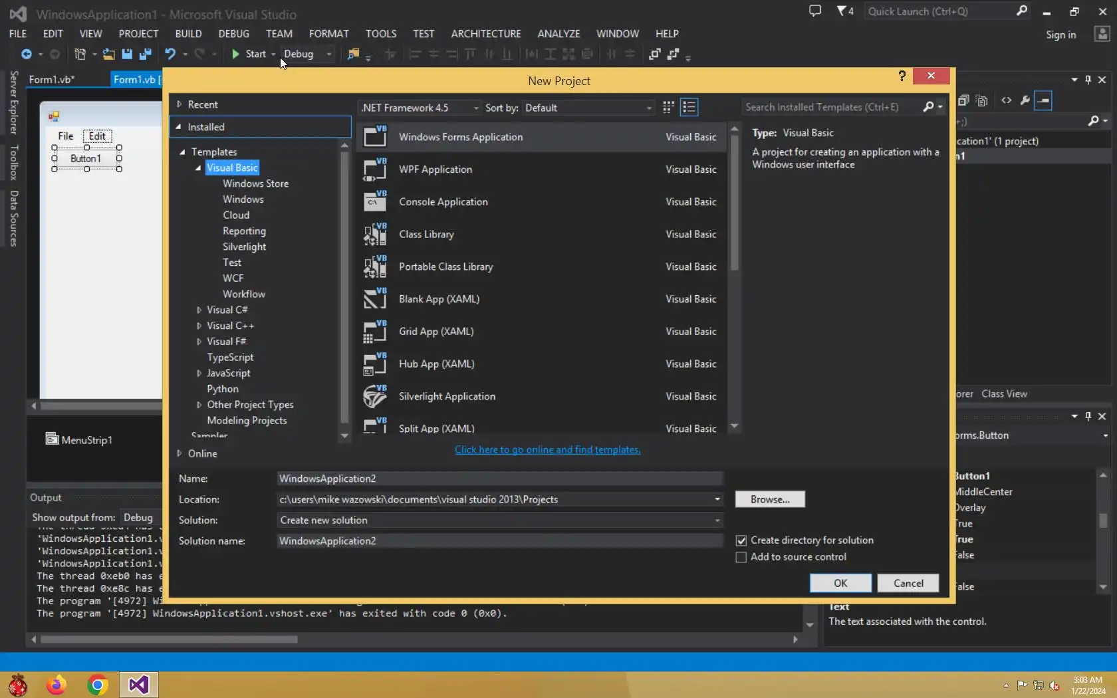
Task: Click the Visual Studio taskbar icon
Action: pos(139,685)
